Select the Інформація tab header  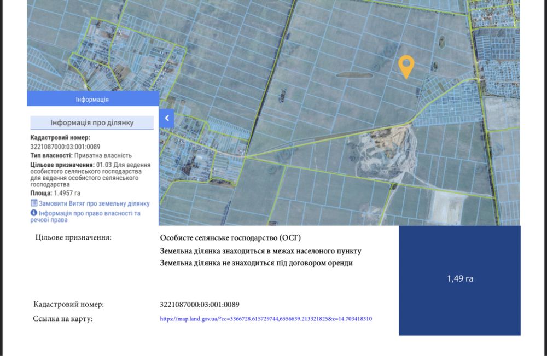click(x=93, y=99)
